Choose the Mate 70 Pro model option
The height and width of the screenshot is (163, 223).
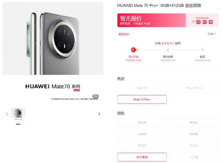coord(194,88)
